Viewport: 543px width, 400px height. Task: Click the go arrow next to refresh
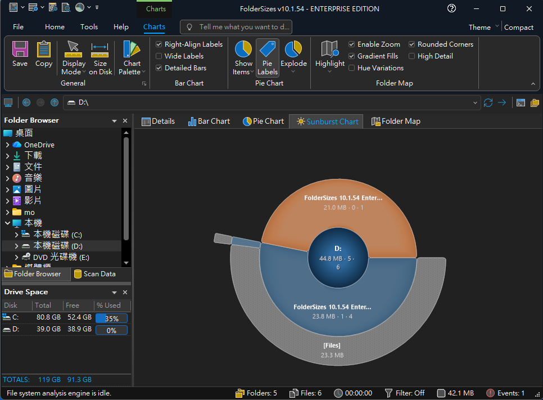coord(502,102)
